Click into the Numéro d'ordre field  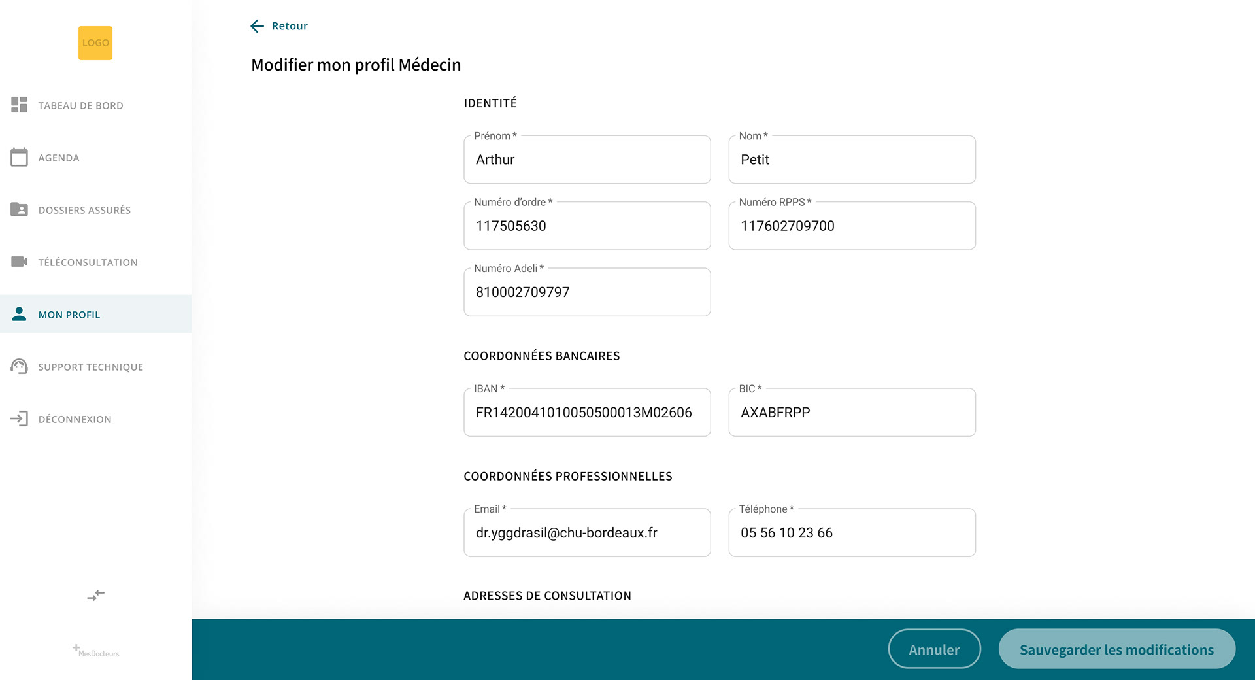(587, 226)
